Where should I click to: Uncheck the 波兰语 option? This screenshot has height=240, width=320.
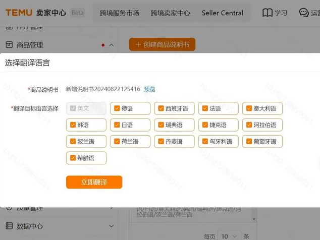[73, 141]
